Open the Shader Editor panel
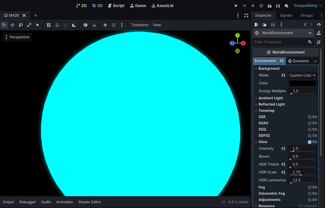The height and width of the screenshot is (208, 325). 89,202
